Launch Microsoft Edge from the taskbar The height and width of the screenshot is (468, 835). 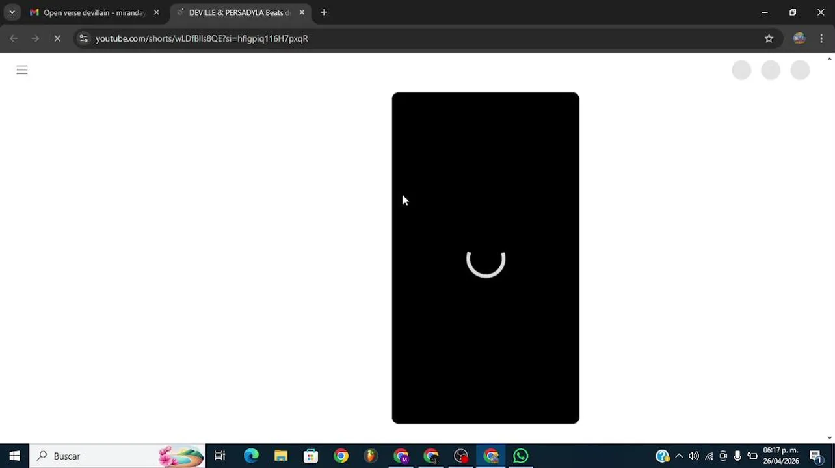pos(251,456)
